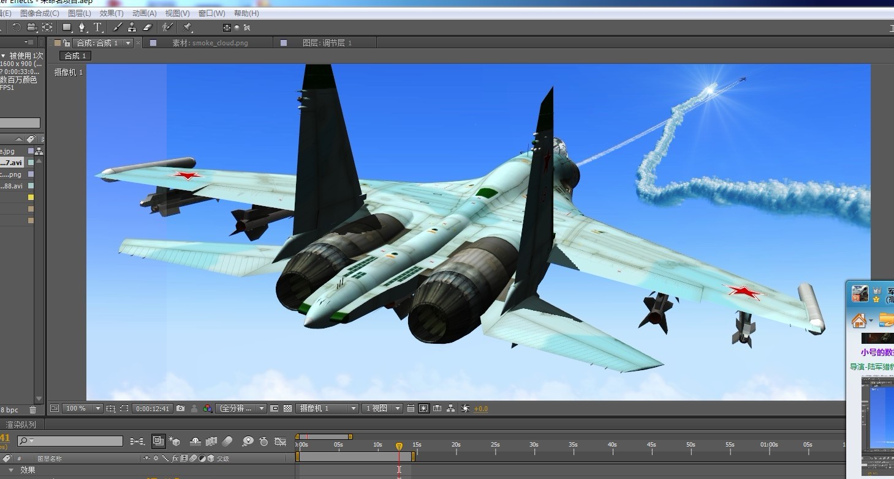This screenshot has width=894, height=479.
Task: Select the Horizontal Type tool
Action: [x=97, y=28]
